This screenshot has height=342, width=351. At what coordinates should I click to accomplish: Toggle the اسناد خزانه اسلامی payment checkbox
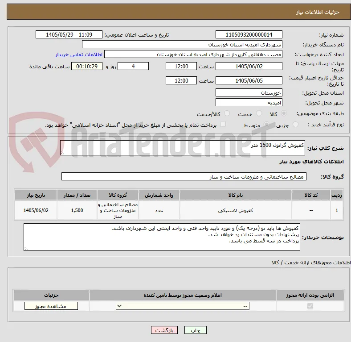[x=223, y=124]
